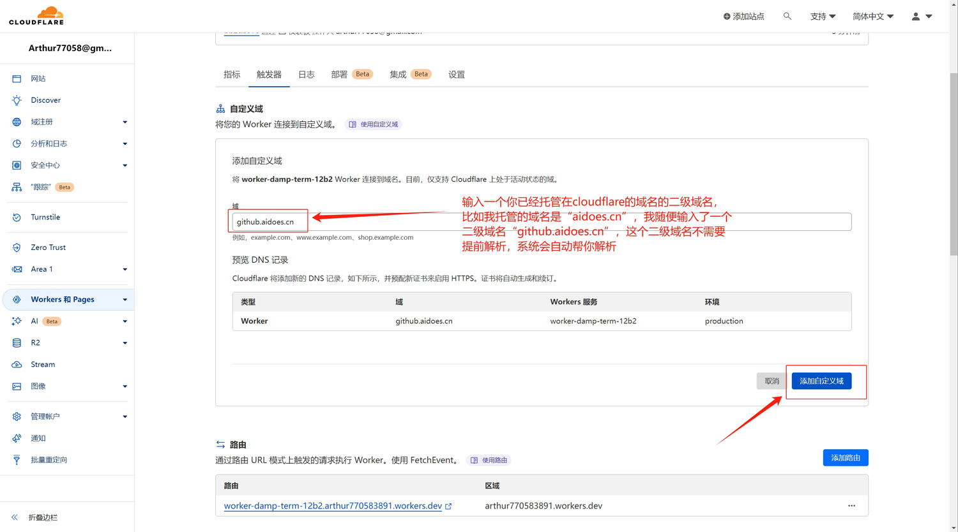Collapse sidebar with 折叠边栏 chevron
This screenshot has height=532, width=958.
(x=15, y=517)
